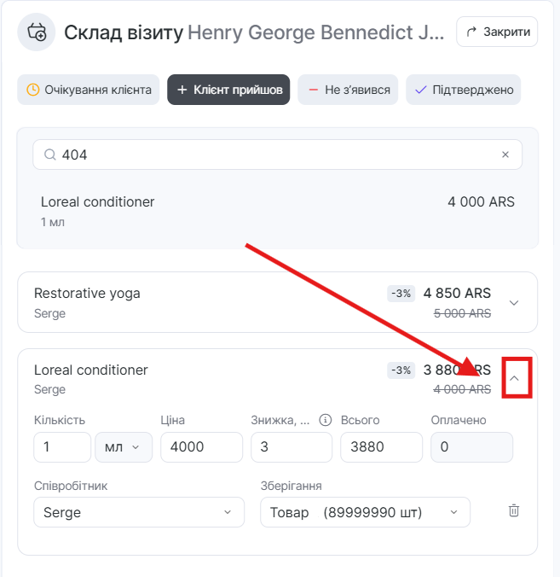Expand the Restorative yoga item chevron
This screenshot has width=560, height=577.
click(x=513, y=302)
